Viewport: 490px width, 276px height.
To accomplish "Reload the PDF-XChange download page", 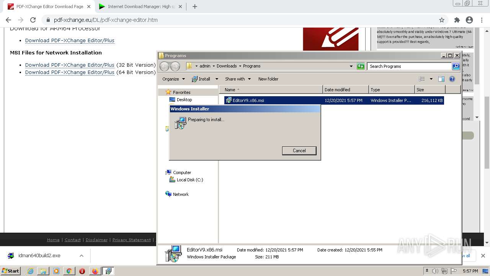I will tap(33, 20).
